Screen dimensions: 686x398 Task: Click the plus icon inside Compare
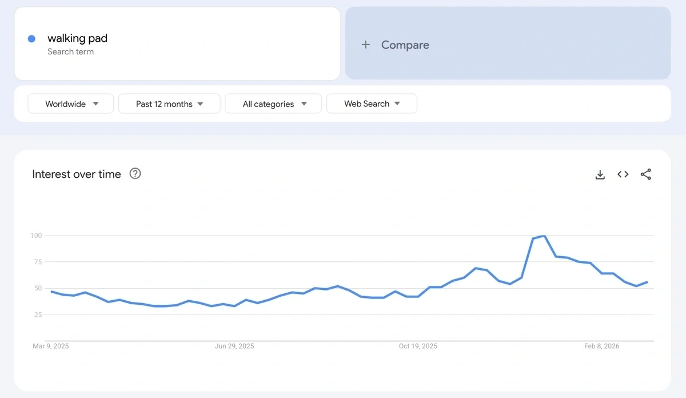pos(366,45)
